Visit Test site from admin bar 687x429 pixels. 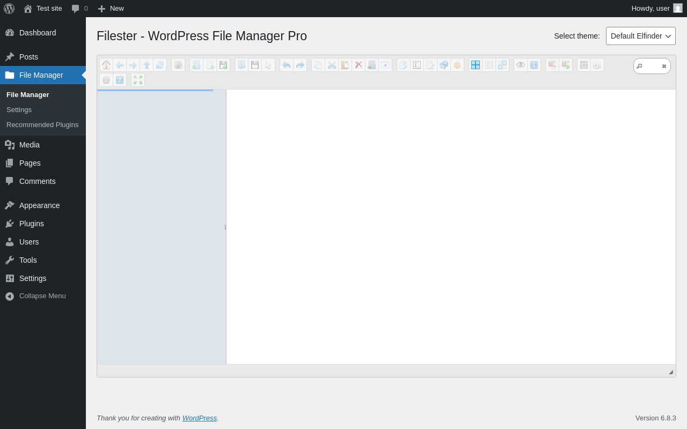(x=43, y=9)
